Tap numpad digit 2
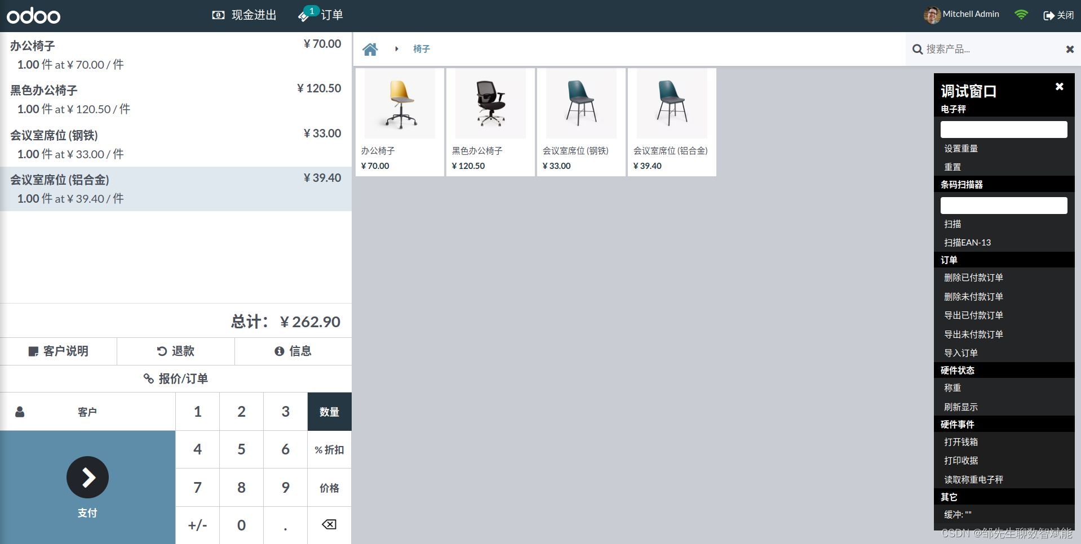The width and height of the screenshot is (1081, 544). coord(241,412)
